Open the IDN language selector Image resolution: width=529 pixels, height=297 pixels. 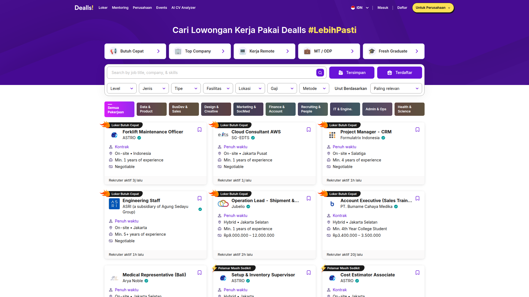click(x=360, y=8)
